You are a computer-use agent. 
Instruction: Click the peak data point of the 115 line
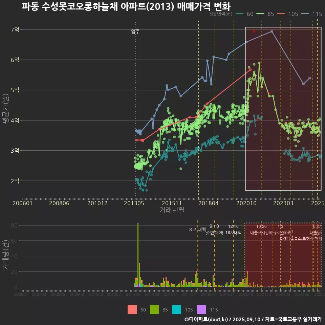[272, 31]
